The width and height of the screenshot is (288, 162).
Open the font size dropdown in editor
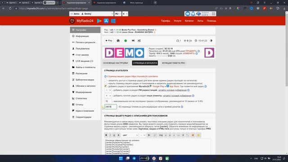[142, 135]
